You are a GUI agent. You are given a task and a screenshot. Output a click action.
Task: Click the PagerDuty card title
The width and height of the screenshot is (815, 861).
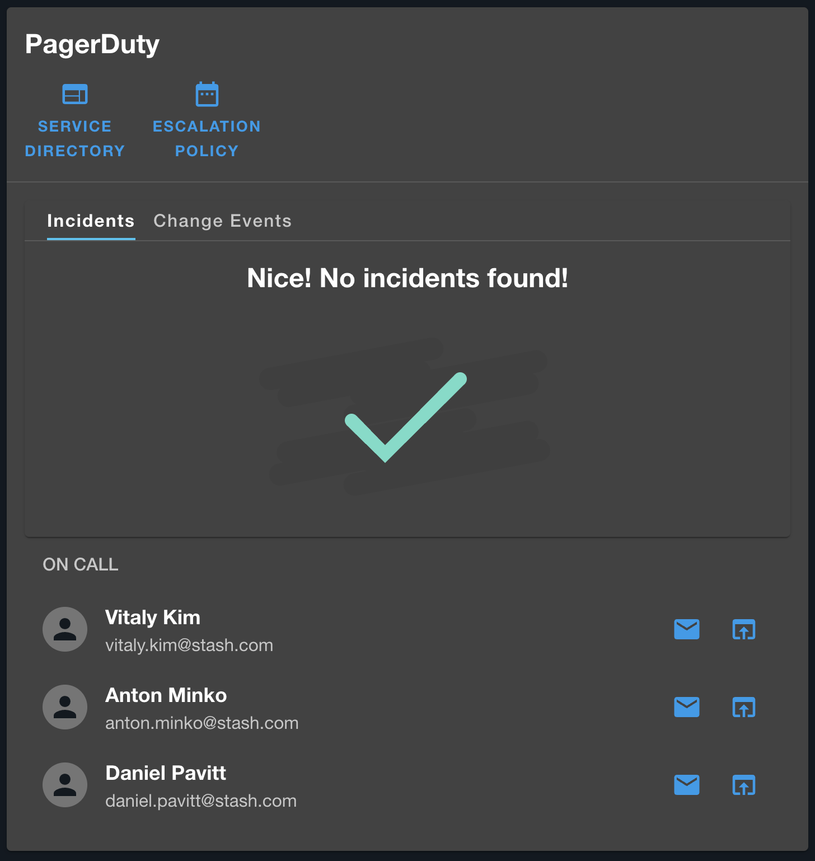tap(92, 44)
